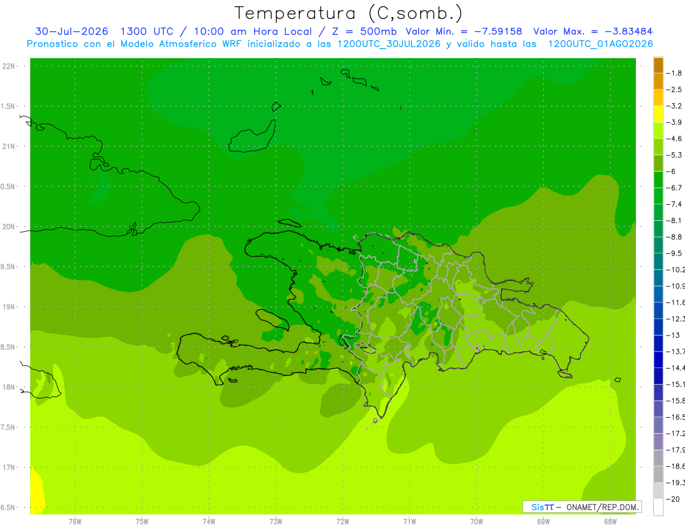
Task: Click the '-5.3' legend value
Action: point(674,155)
